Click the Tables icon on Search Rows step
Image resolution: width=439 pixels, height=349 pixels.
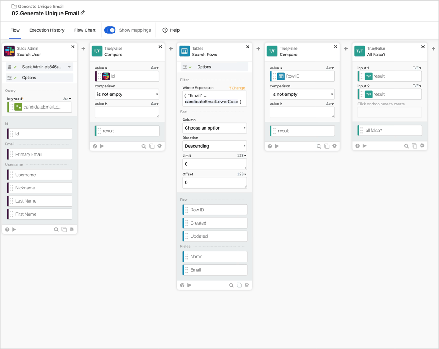[x=184, y=51]
